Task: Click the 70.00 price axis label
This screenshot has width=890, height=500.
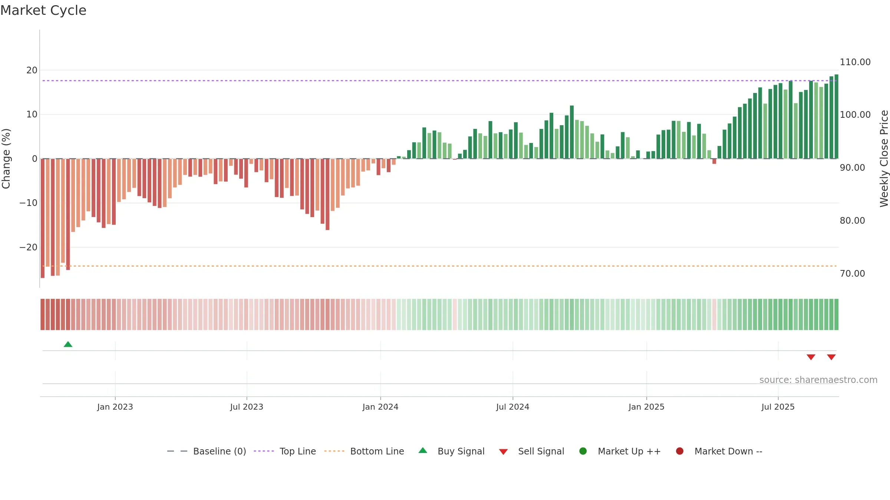Action: pos(853,273)
